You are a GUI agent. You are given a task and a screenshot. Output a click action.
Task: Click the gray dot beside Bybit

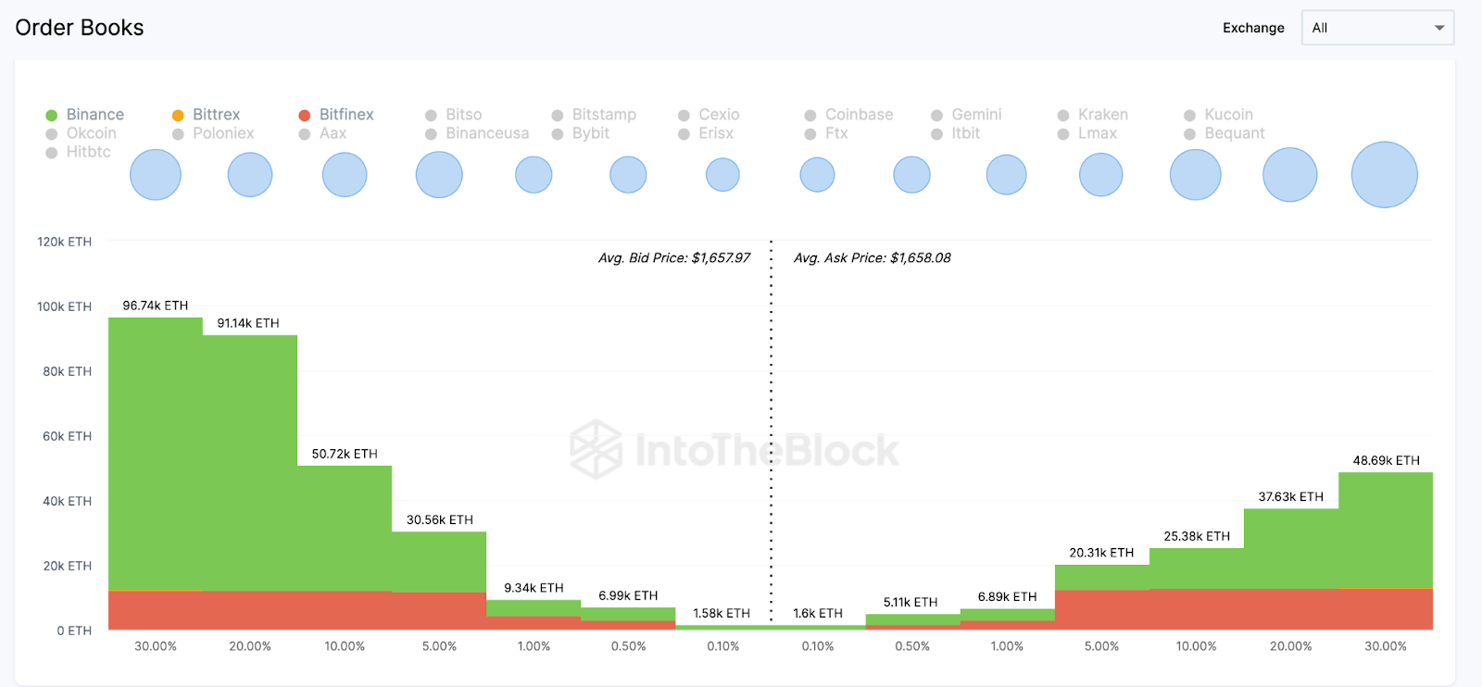point(558,134)
